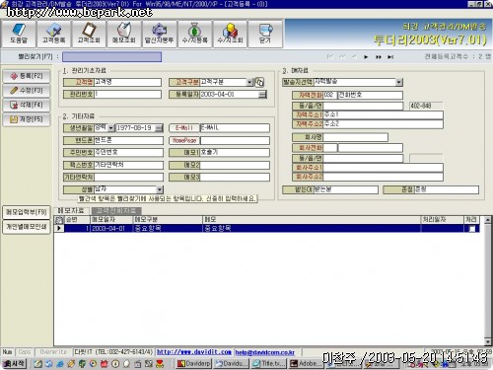Toggle 처리 checkbox in memo row
The width and height of the screenshot is (493, 370).
(472, 229)
